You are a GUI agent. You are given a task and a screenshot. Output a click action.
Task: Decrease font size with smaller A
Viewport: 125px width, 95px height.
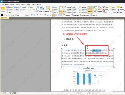[x=34, y=15]
